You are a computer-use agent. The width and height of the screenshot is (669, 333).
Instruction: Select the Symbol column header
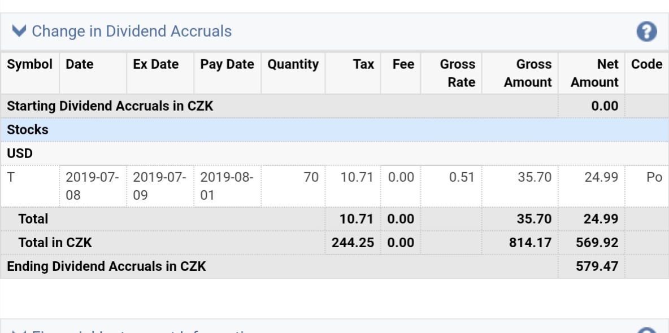pyautogui.click(x=29, y=64)
